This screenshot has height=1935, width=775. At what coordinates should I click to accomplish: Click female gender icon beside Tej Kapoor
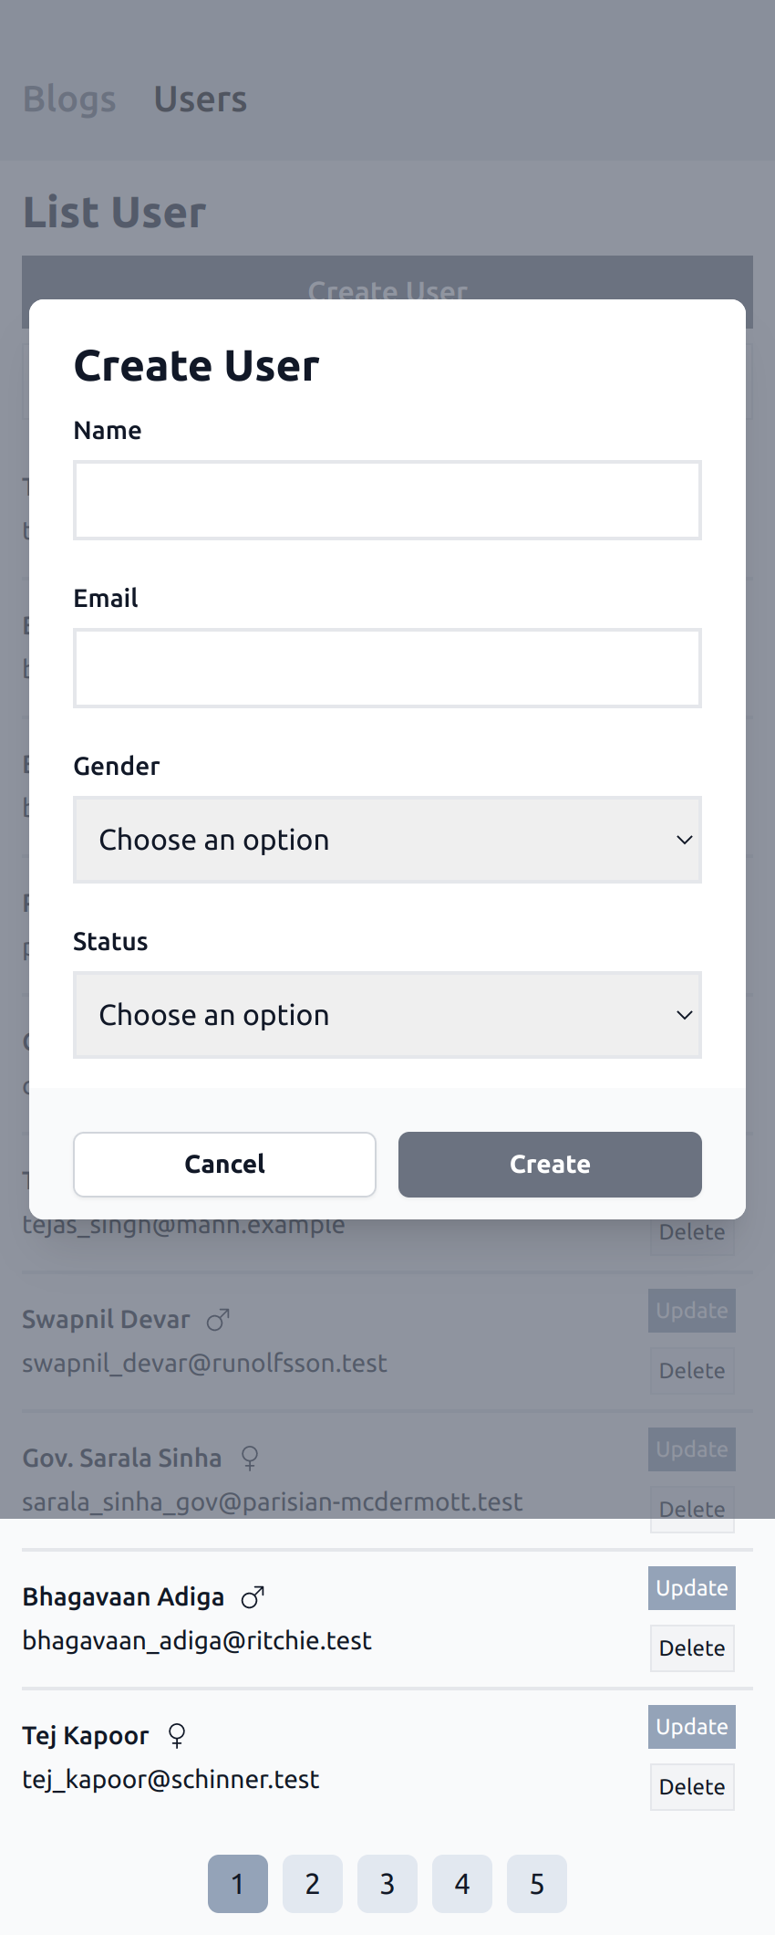tap(177, 1735)
